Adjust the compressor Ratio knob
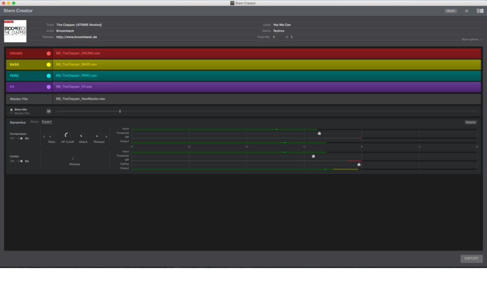 [x=51, y=136]
